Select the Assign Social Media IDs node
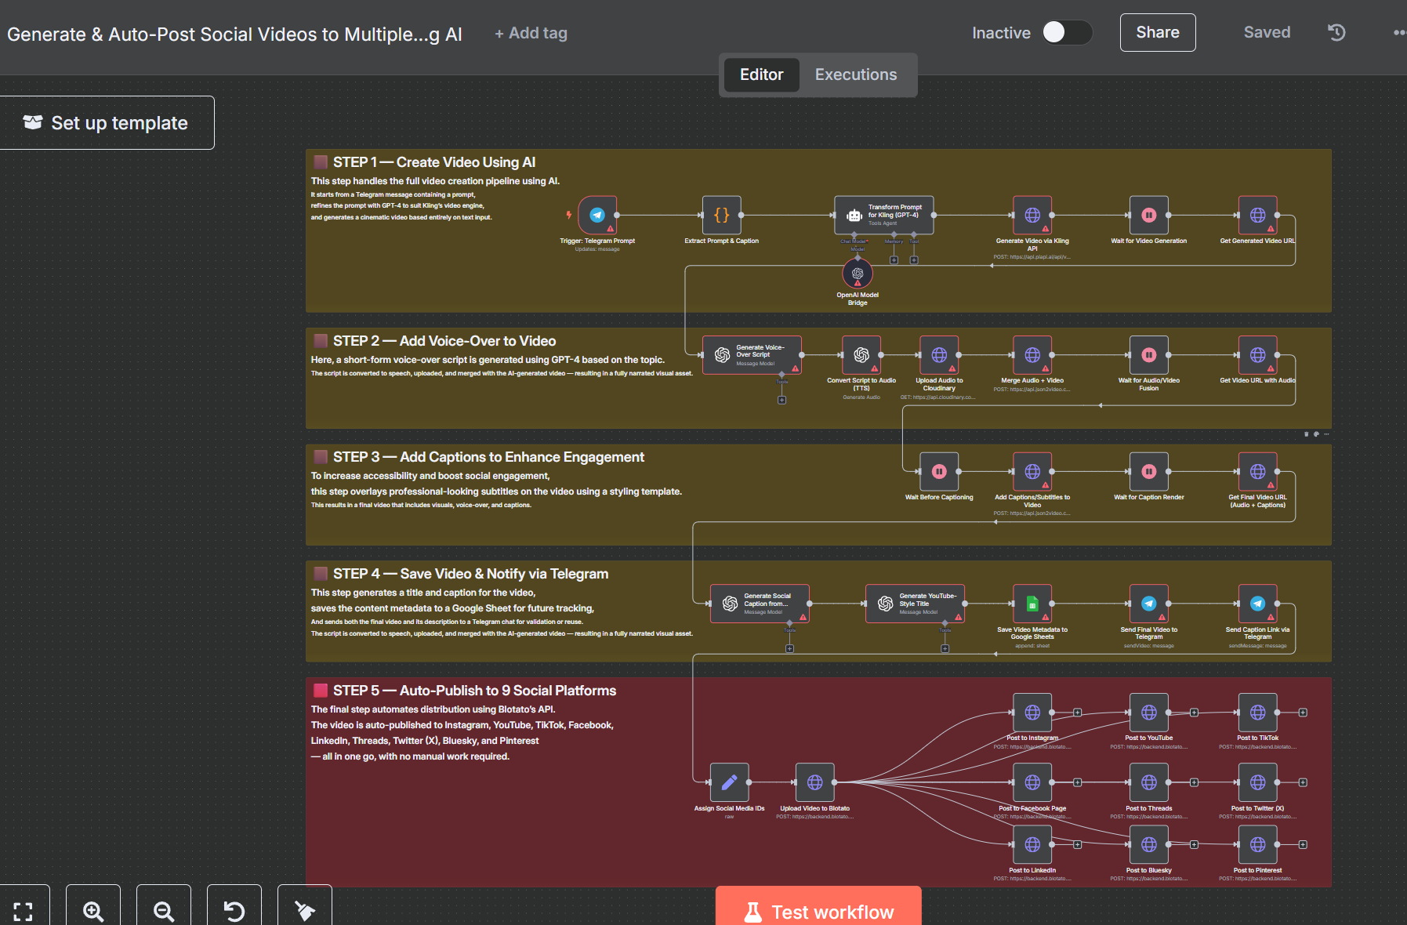The height and width of the screenshot is (925, 1407). tap(729, 782)
